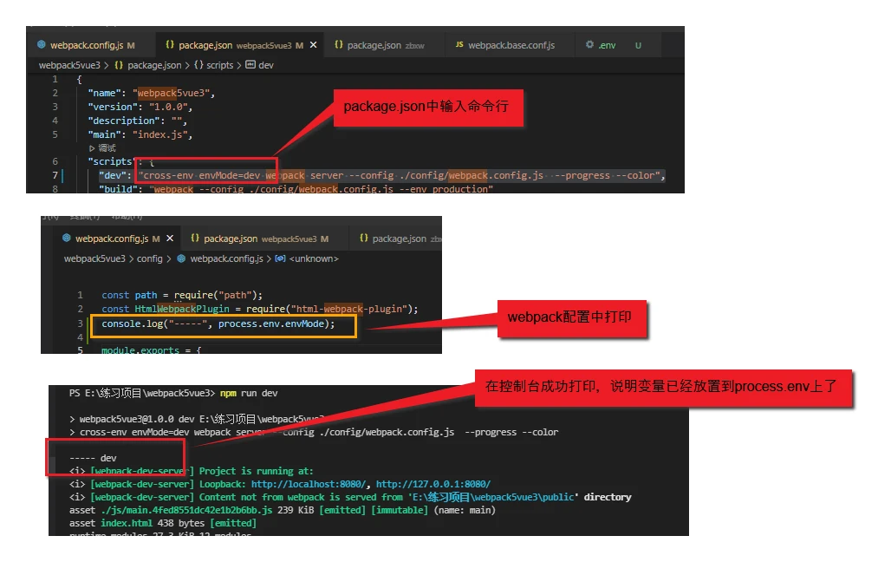Click the ./js/main.4fed8551dc42e1b2b6bb.js asset path
The height and width of the screenshot is (562, 878).
coord(186,511)
